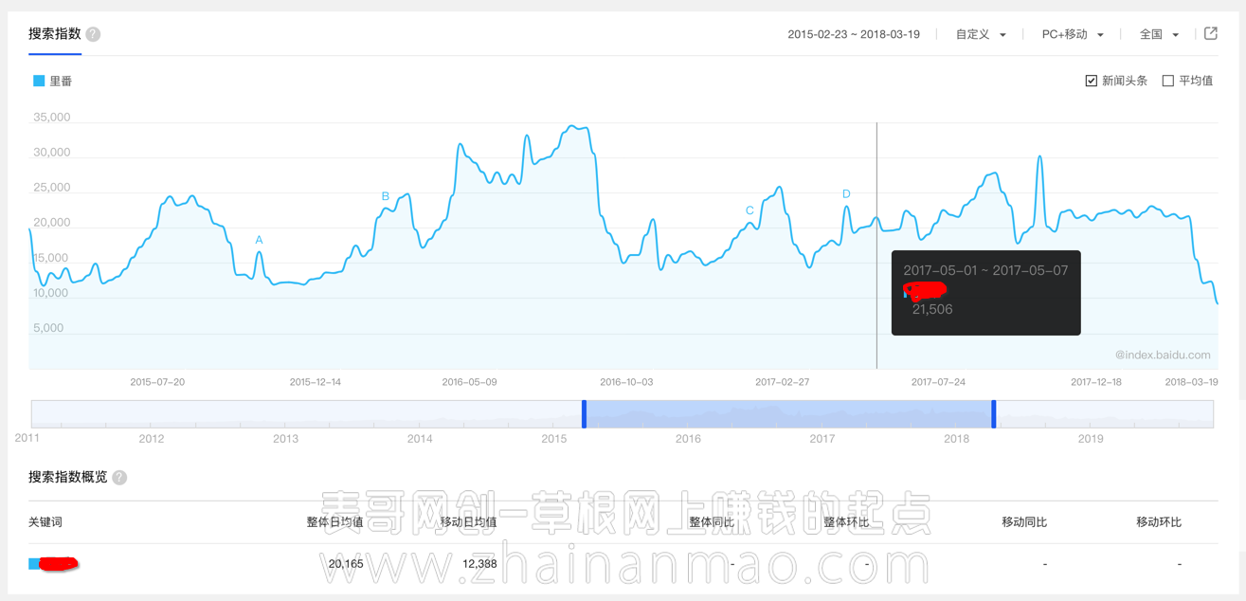Click the date range 2015-02-23 ~ 2018-03-19
Image resolution: width=1246 pixels, height=601 pixels.
coord(854,34)
